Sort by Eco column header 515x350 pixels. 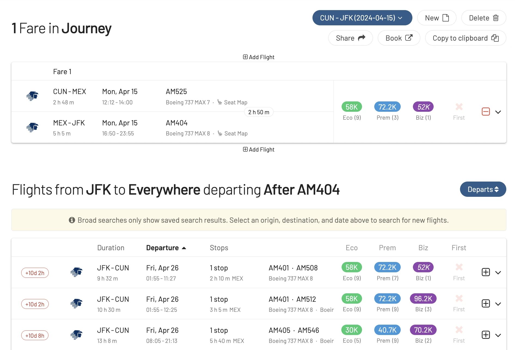[x=352, y=248]
